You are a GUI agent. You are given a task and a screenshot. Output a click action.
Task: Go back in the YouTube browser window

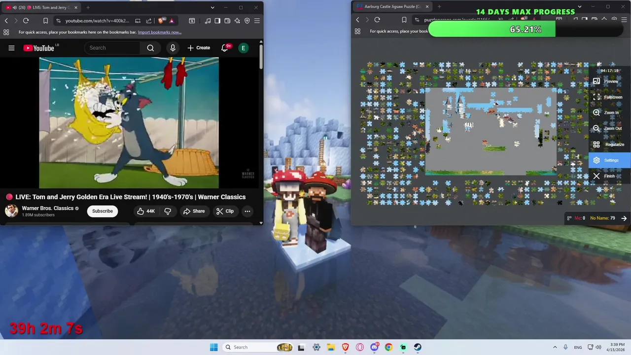[x=6, y=21]
